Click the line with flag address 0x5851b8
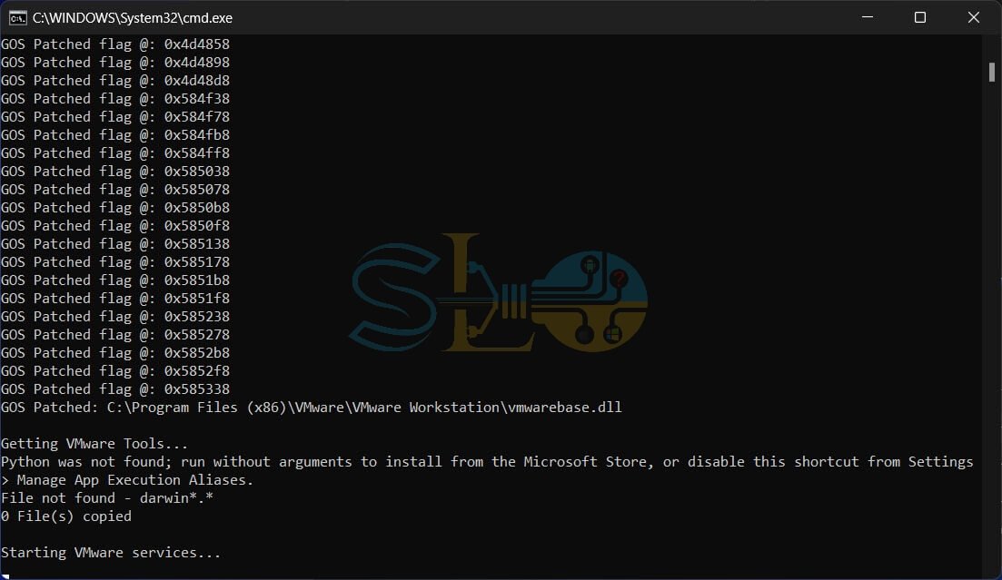This screenshot has height=580, width=1002. point(115,280)
